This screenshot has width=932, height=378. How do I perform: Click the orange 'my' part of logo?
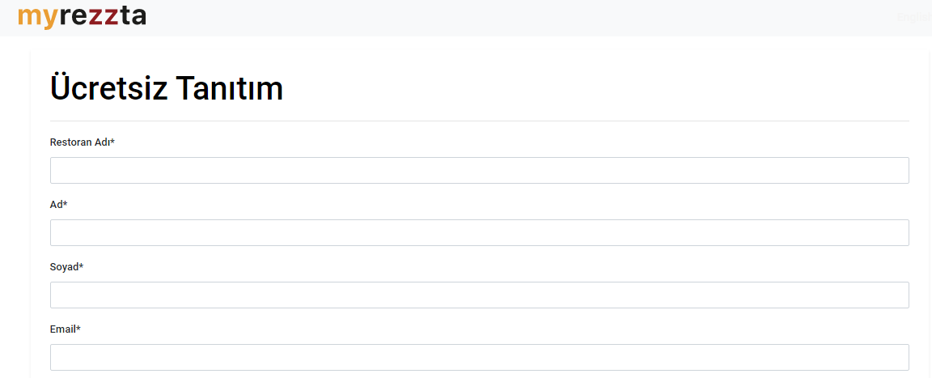click(x=38, y=18)
